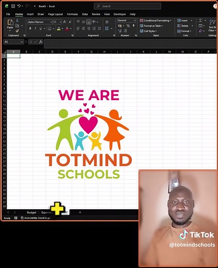Select the Format Painter brush icon
218x268 pixels.
tap(17, 31)
